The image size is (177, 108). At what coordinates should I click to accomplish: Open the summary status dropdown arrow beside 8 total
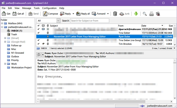point(174,48)
